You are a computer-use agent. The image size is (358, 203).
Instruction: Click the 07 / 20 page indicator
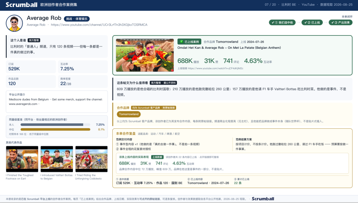[270, 5]
